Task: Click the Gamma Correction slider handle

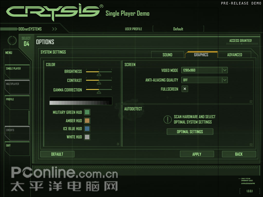Action: [x=99, y=93]
